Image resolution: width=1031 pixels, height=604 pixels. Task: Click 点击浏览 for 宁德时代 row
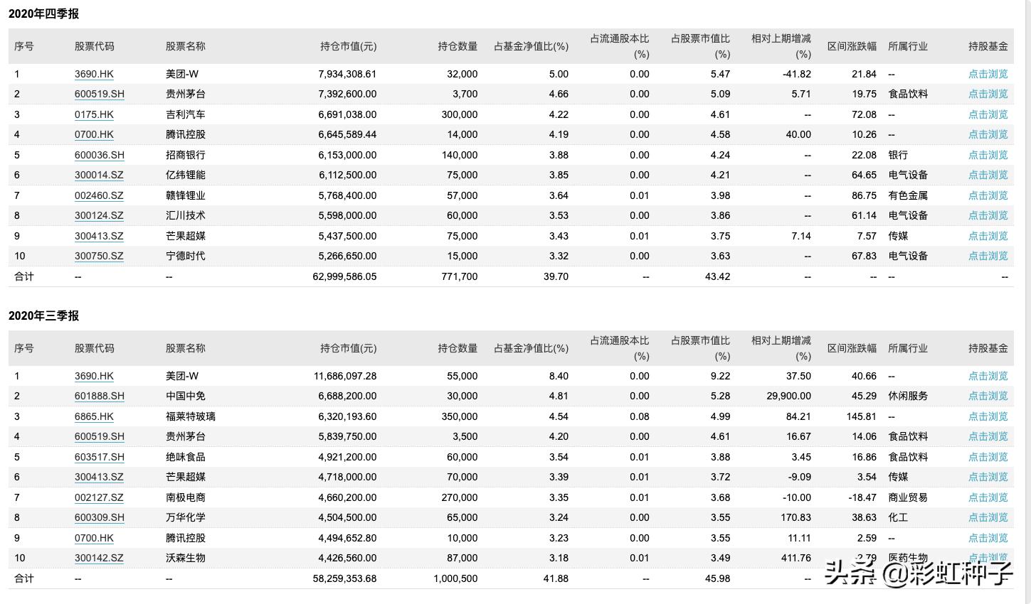click(988, 256)
